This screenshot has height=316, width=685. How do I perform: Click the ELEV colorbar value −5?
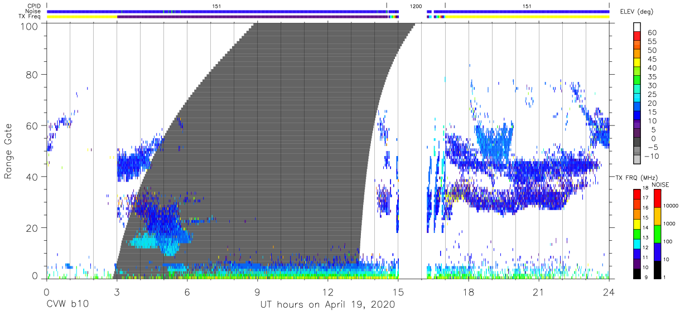pyautogui.click(x=652, y=148)
